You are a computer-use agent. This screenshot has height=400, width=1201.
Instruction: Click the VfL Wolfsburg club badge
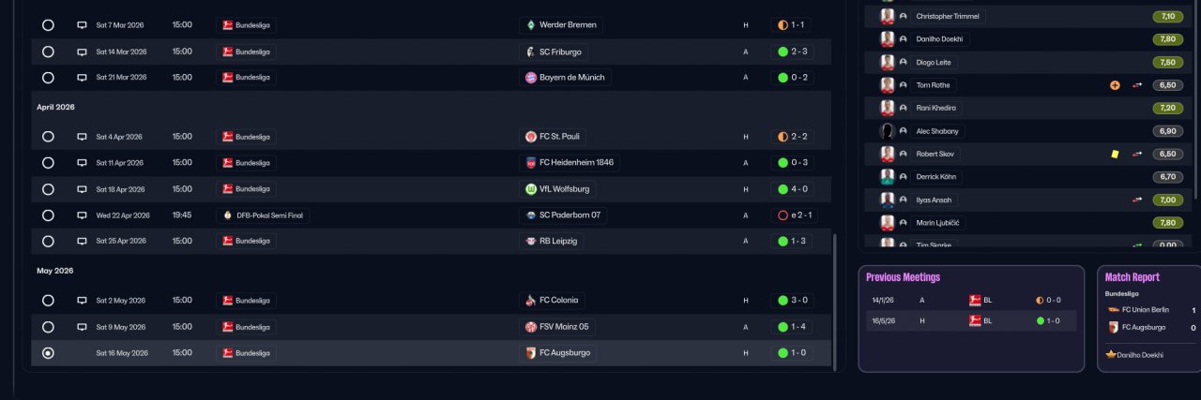coord(531,189)
